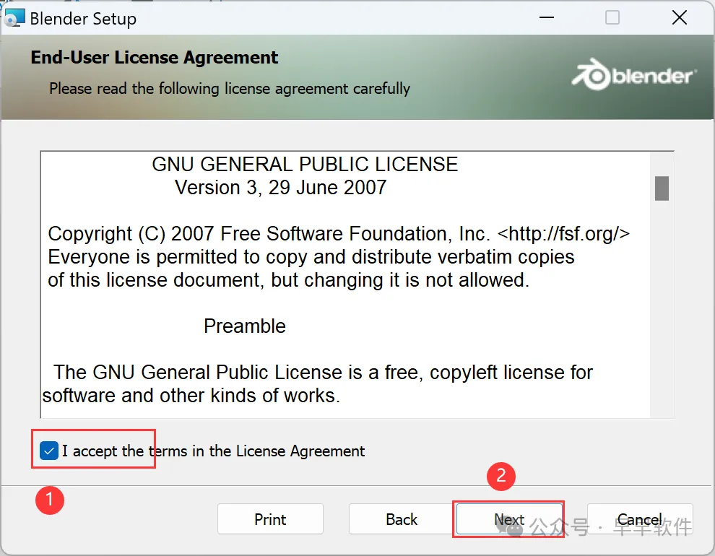
Task: Click "software and other kinds of works." line
Action: tap(191, 396)
